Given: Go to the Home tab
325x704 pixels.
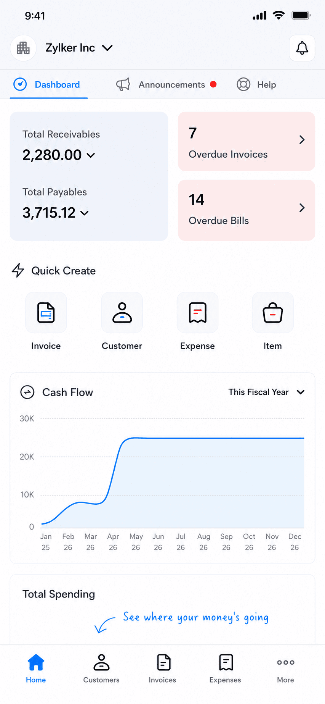Looking at the screenshot, I should [36, 668].
